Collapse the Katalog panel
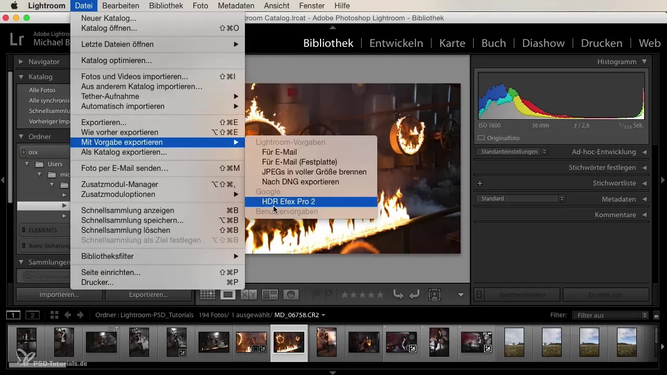The height and width of the screenshot is (375, 667). (x=21, y=77)
